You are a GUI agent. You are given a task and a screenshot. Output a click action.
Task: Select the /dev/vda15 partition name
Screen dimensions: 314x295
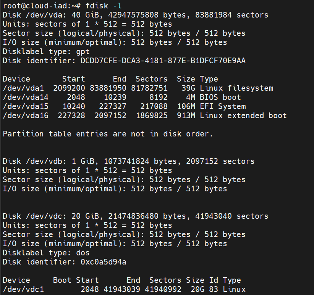pos(26,106)
